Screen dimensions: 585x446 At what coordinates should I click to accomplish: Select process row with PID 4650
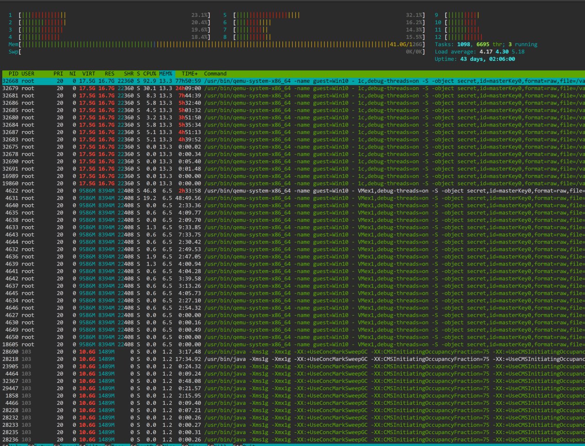coord(292,337)
